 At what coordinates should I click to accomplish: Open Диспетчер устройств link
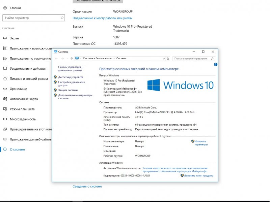(71, 77)
